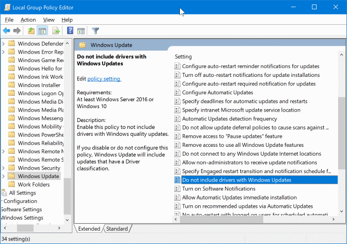Click the Export List toolbar icon

(56, 31)
